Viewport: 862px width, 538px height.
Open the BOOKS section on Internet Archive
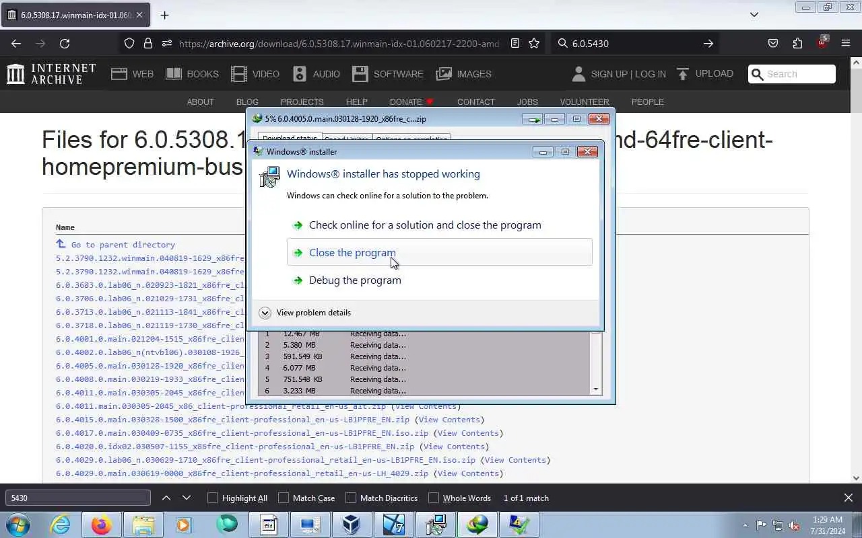pos(192,74)
